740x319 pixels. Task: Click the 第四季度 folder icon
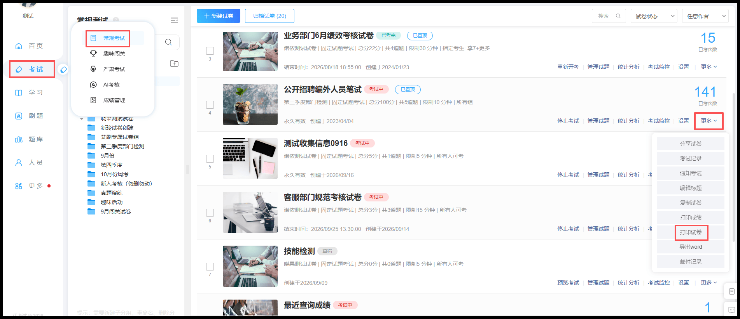91,165
